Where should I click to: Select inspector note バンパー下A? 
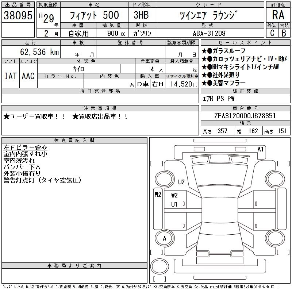pos(22,167)
